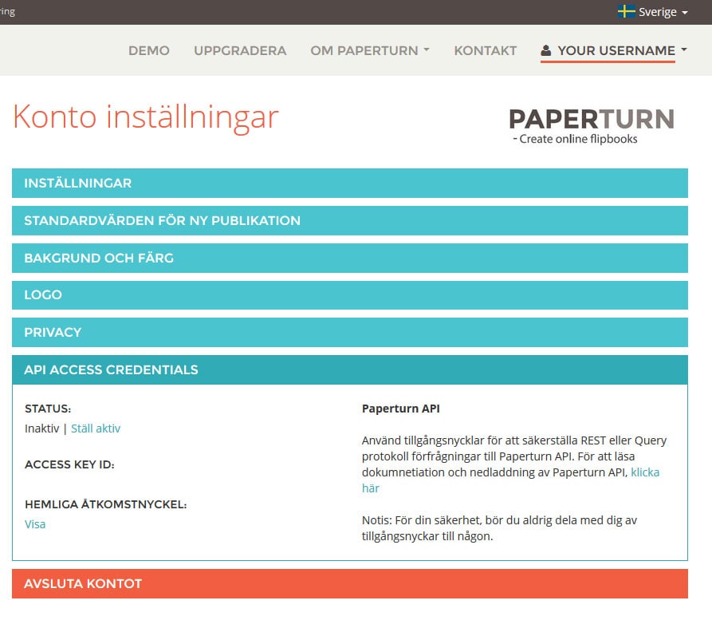Expand the BAKGRUND OCH FÄRG section

pos(350,259)
